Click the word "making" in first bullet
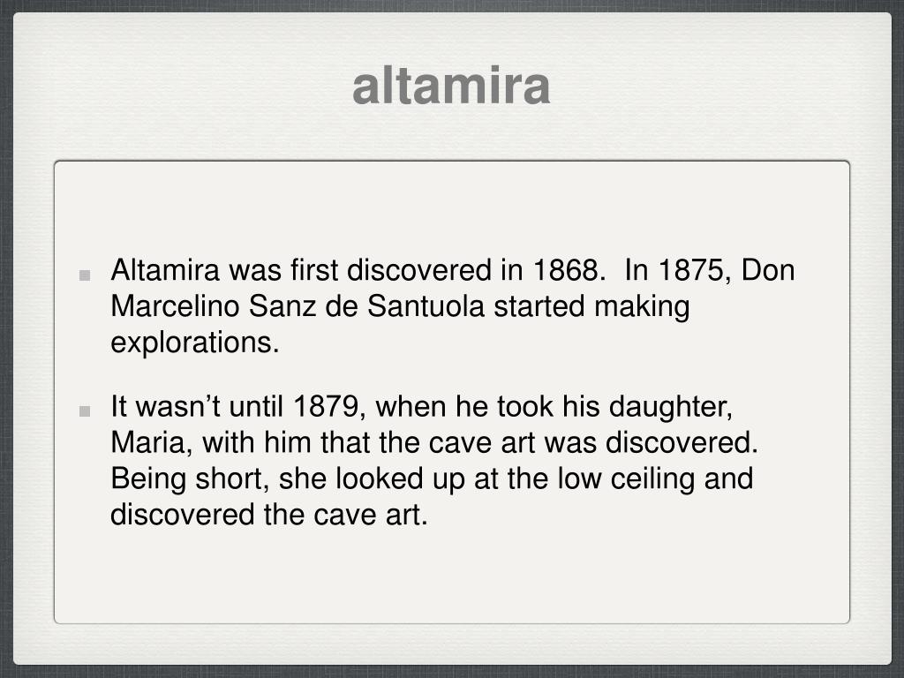Screen dimensions: 904x678 [642, 306]
